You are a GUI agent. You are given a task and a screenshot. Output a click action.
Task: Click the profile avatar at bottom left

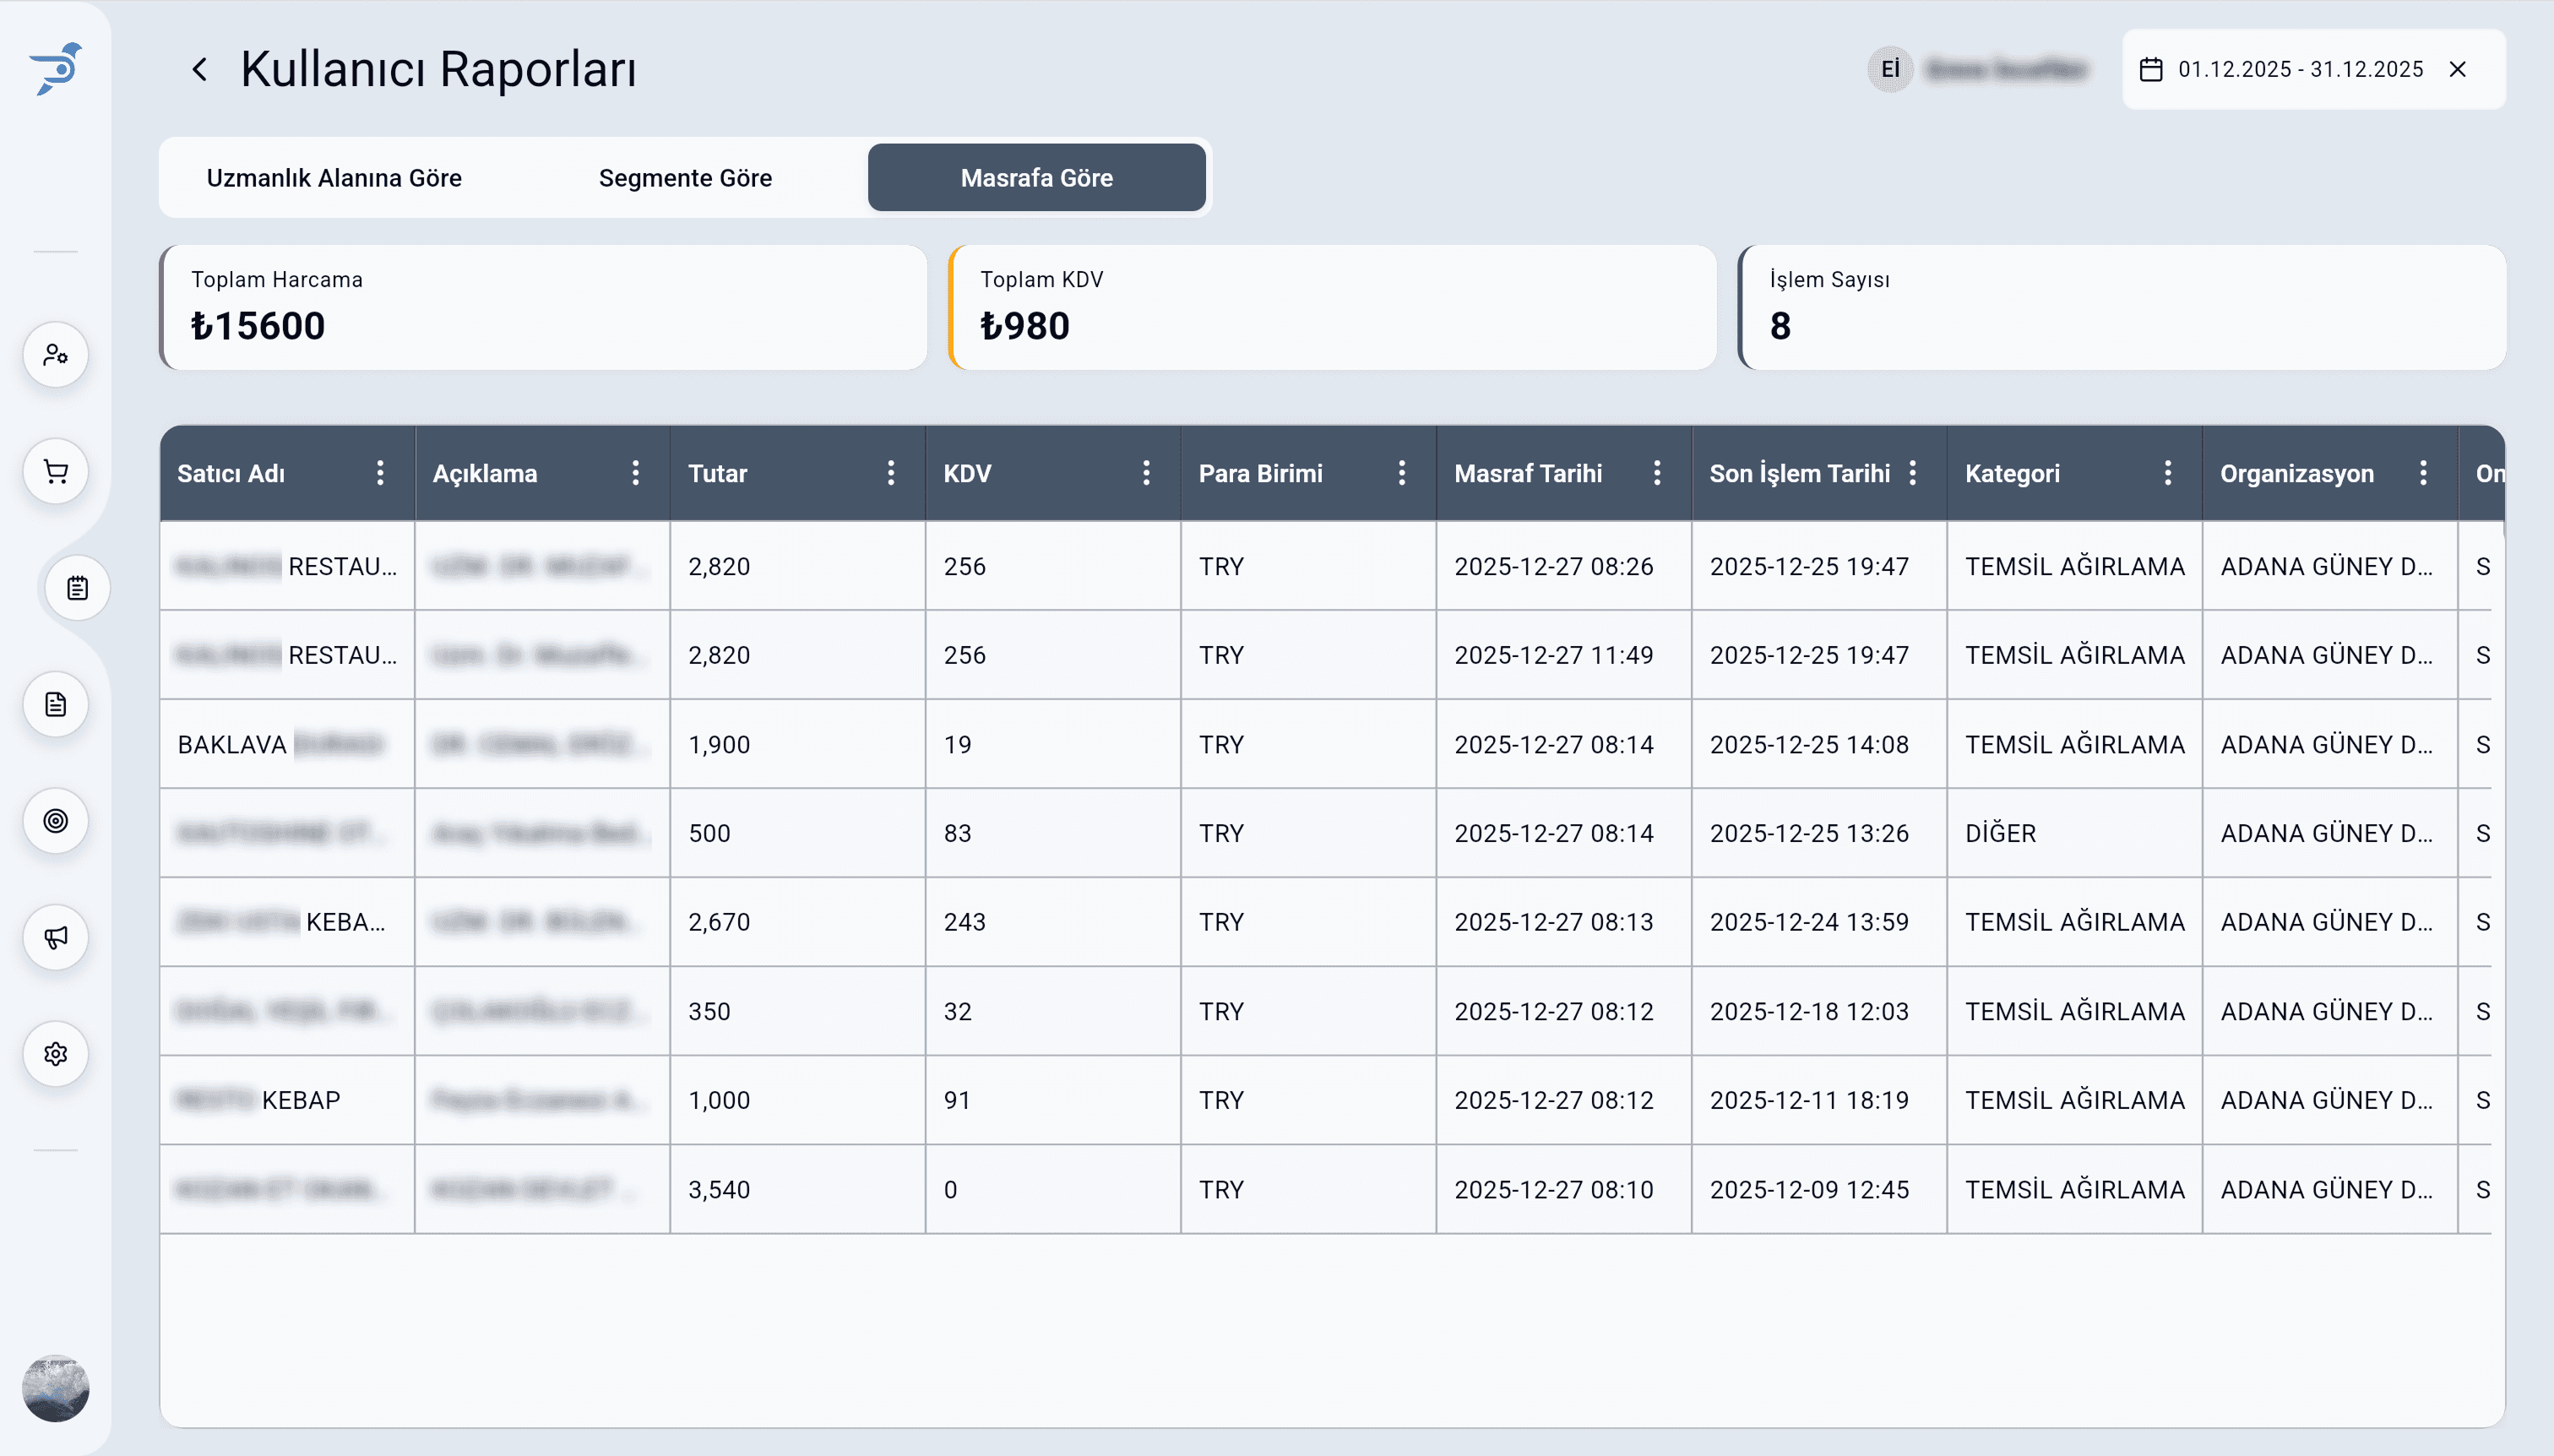[x=56, y=1388]
